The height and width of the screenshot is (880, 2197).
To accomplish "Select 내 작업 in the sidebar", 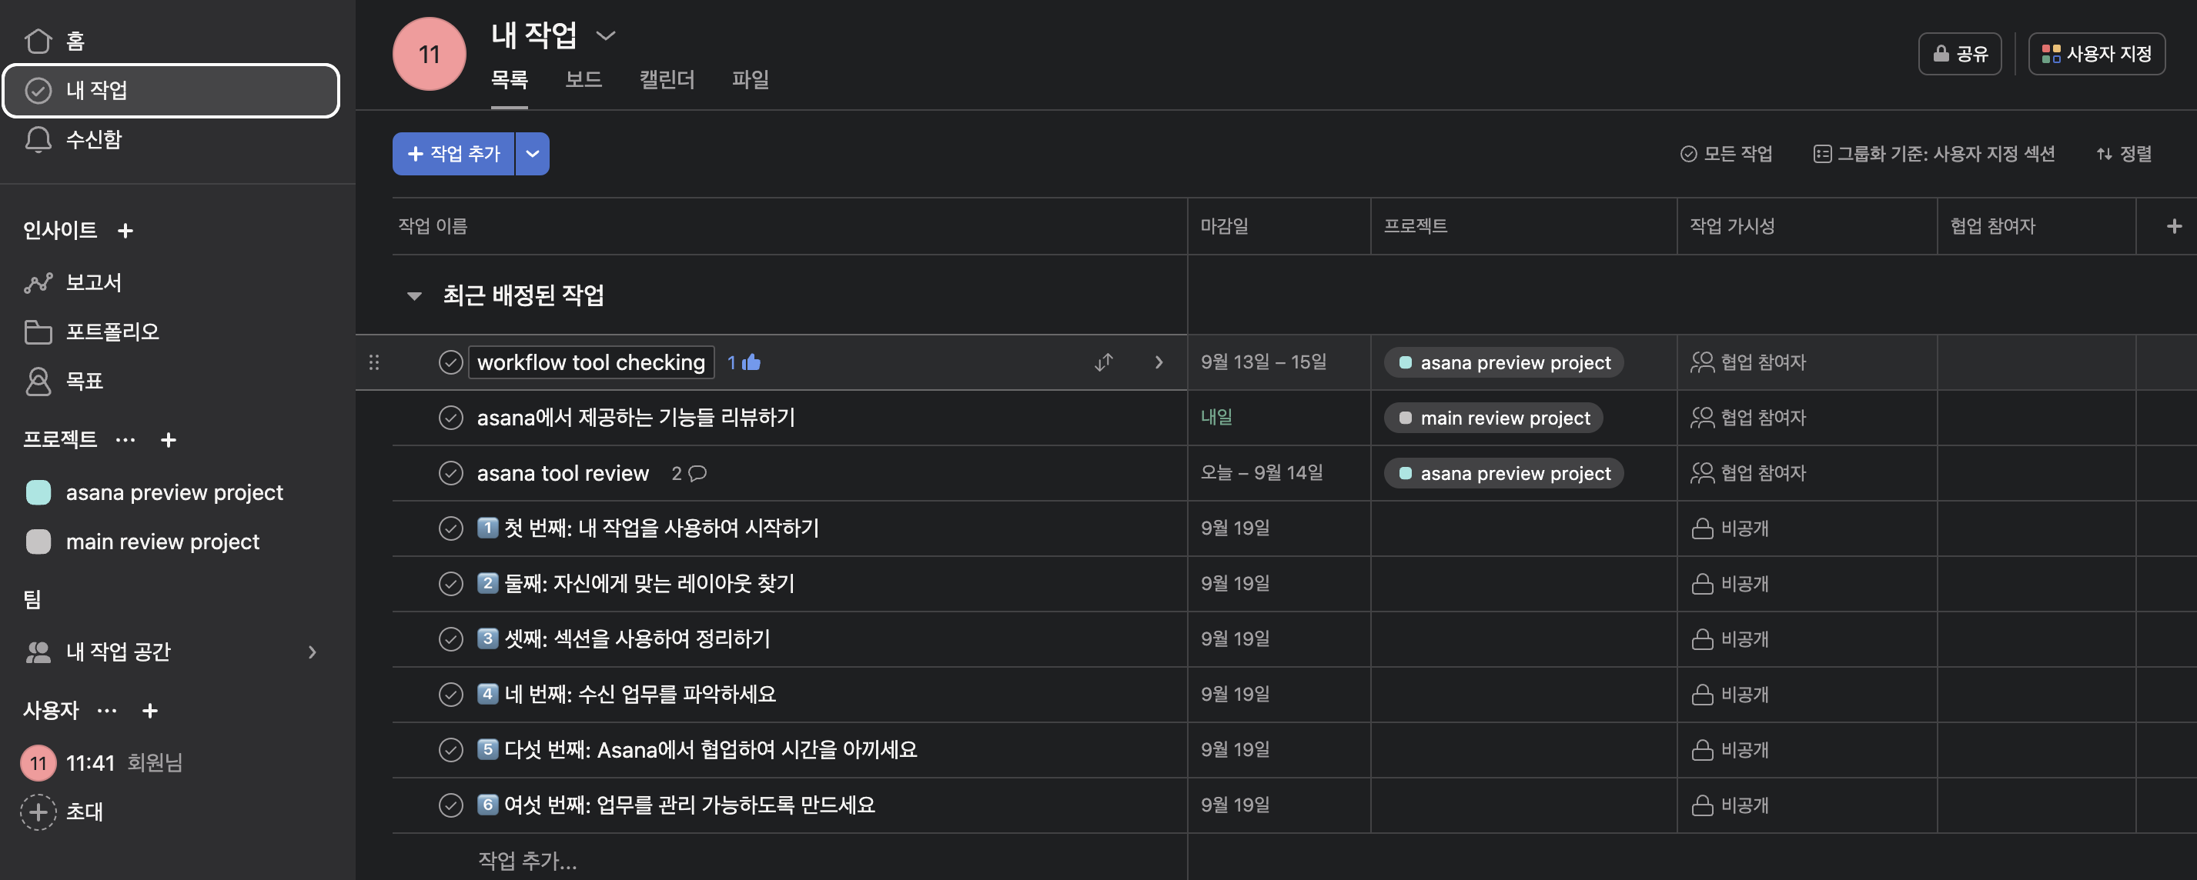I will coord(171,90).
